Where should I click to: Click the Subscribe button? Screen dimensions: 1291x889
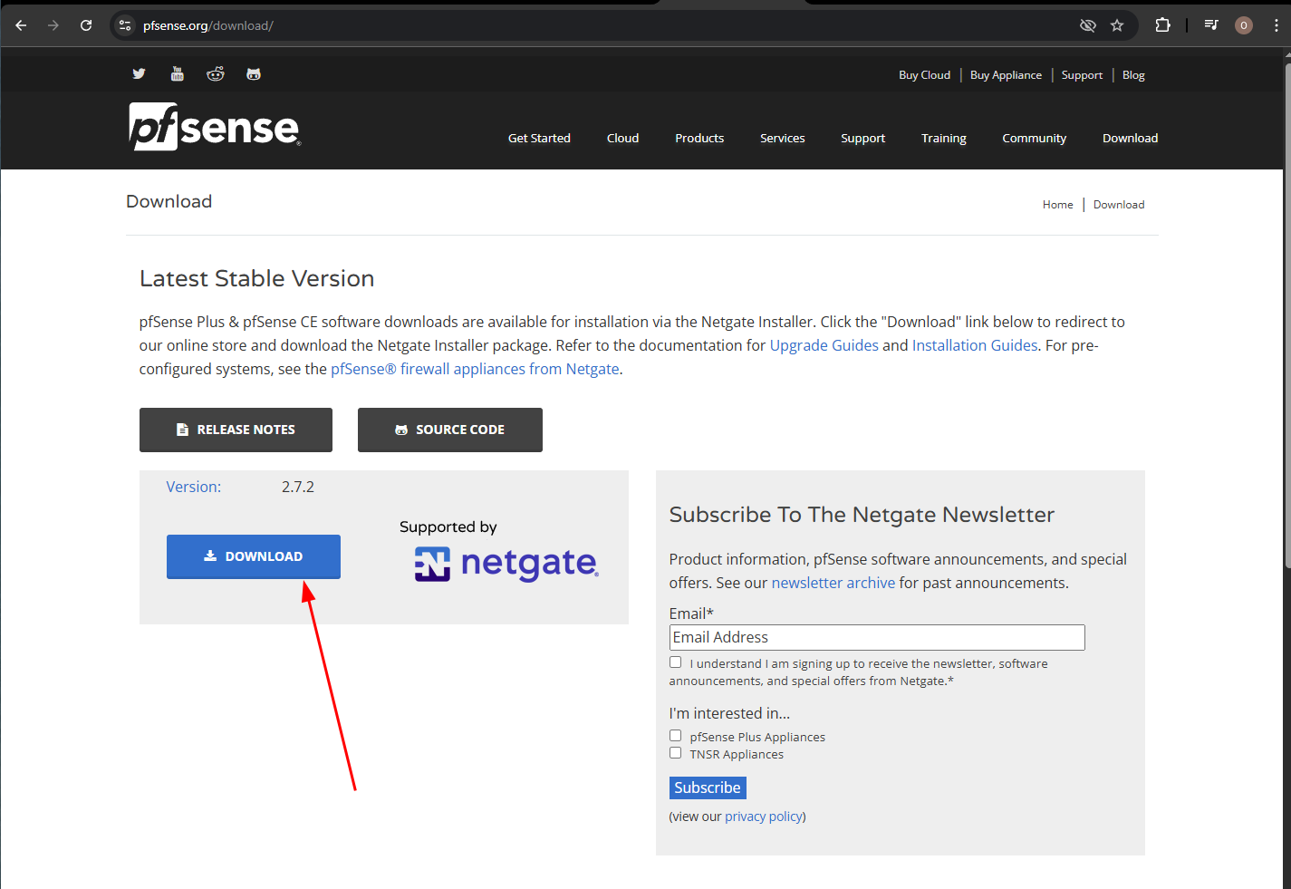pos(708,788)
